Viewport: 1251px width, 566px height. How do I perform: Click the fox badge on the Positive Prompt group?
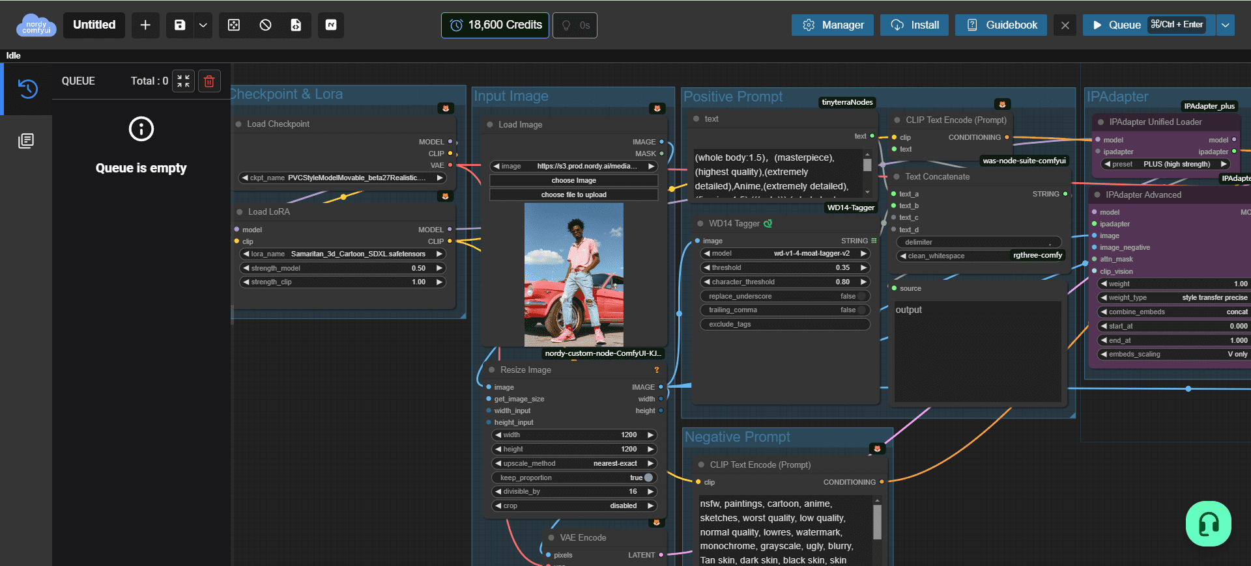(1002, 104)
